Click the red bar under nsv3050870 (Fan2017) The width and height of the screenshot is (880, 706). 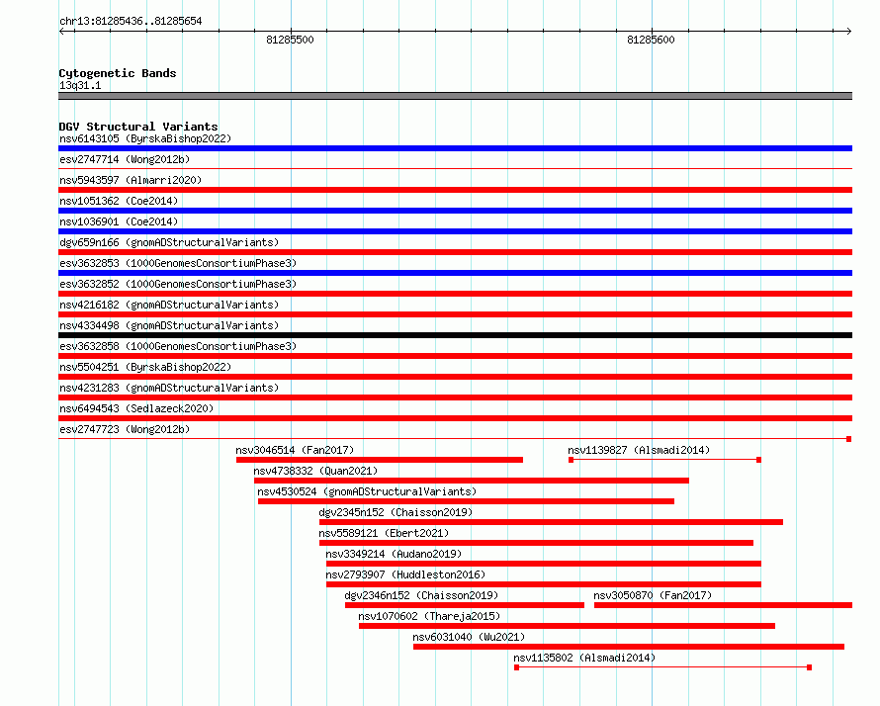point(724,605)
